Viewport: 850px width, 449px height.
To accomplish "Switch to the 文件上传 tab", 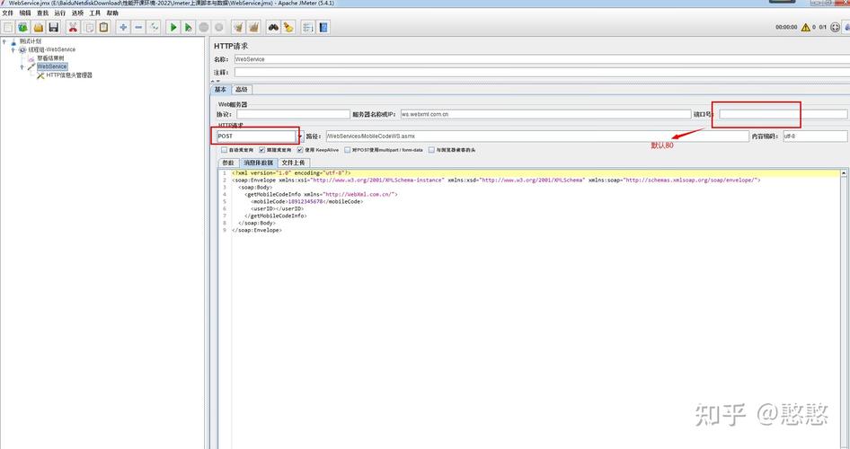I will (x=293, y=163).
